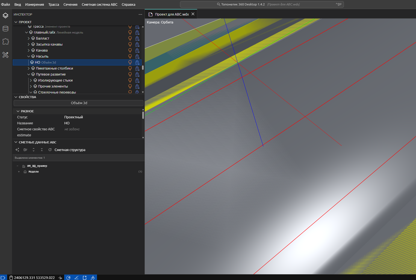Collapse the ИМ_ЖД_пример estimate node
This screenshot has height=280, width=416.
17,166
